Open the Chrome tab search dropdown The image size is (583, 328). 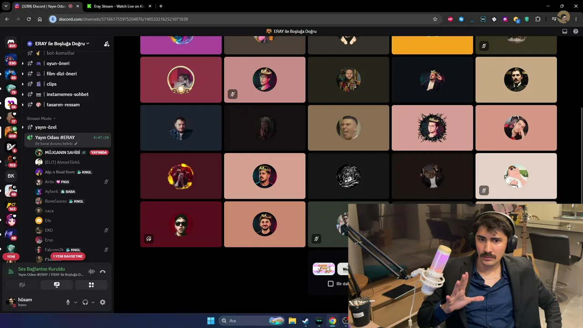[6, 6]
